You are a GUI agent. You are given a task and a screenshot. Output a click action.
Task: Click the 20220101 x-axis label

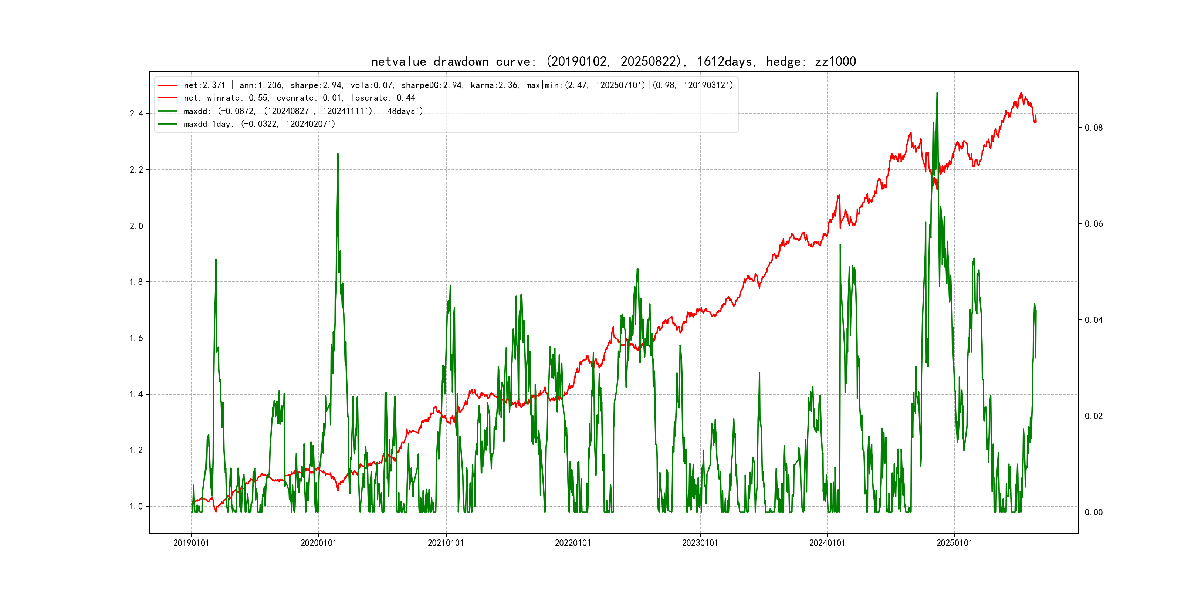pos(572,543)
